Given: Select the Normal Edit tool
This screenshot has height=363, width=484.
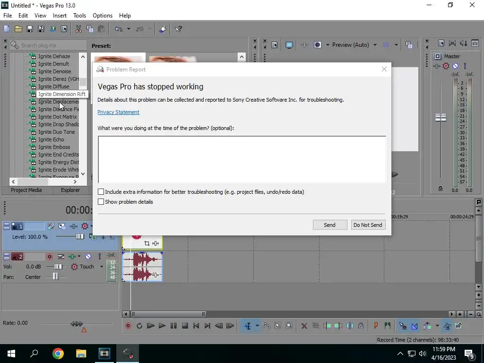Looking at the screenshot, I should (x=248, y=326).
